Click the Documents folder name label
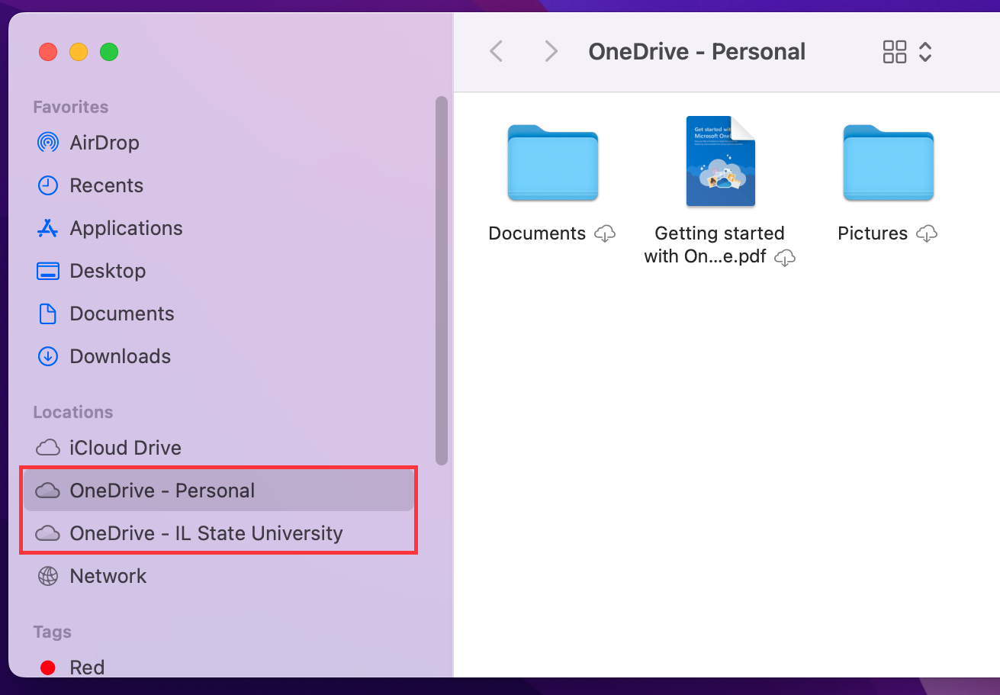Screen dimensions: 1000x695 point(538,233)
